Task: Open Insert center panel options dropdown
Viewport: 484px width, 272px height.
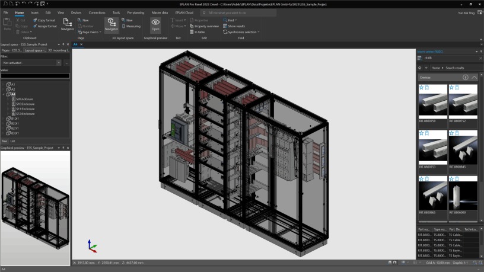Action: [x=477, y=52]
